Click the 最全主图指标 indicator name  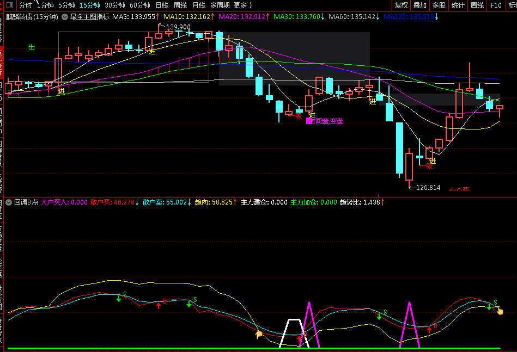(x=90, y=17)
